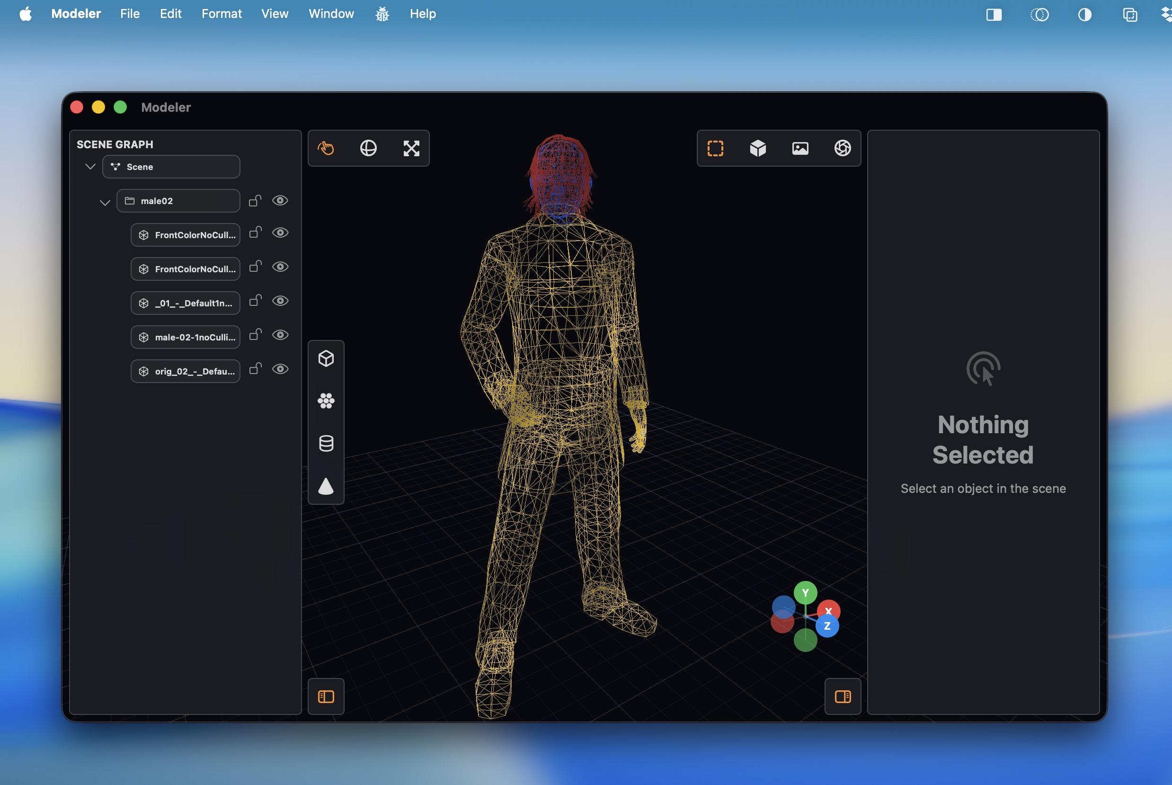
Task: Open the Format menu
Action: (x=222, y=14)
